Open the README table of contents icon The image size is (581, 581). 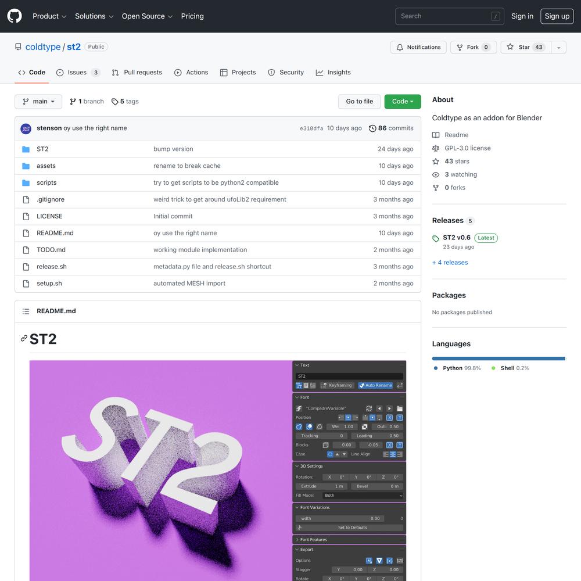(x=26, y=311)
